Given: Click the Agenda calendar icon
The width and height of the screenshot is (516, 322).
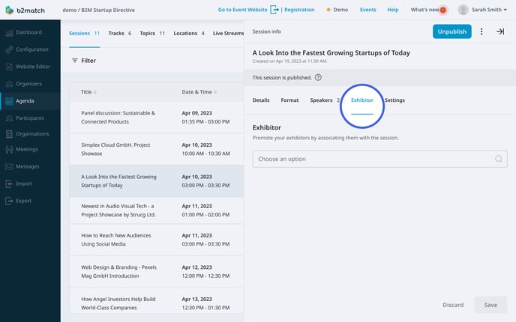Looking at the screenshot, I should tap(9, 101).
